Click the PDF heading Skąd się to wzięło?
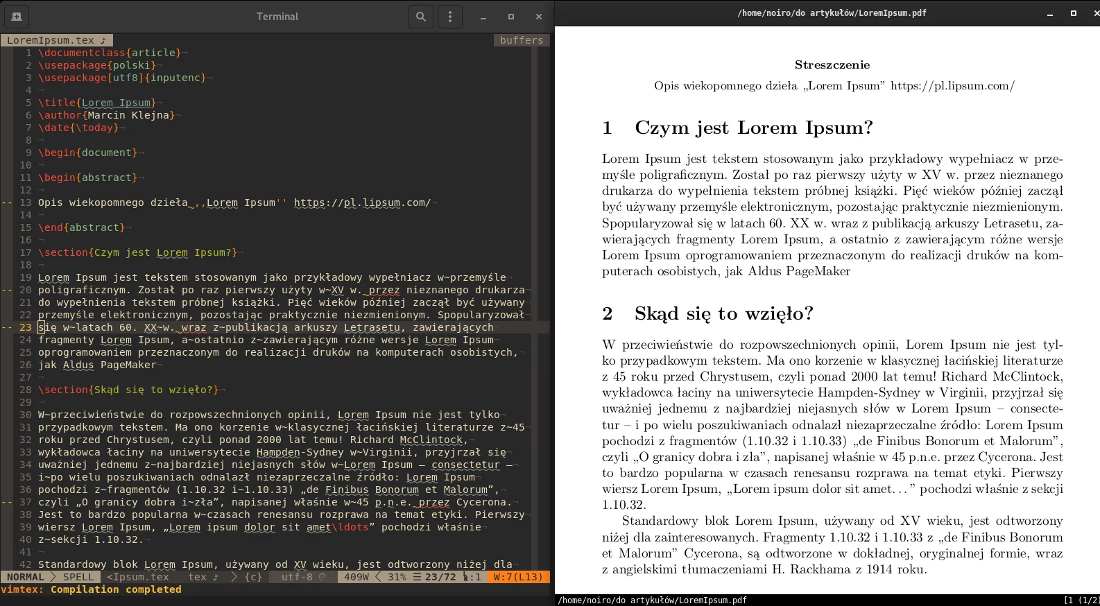 723,313
